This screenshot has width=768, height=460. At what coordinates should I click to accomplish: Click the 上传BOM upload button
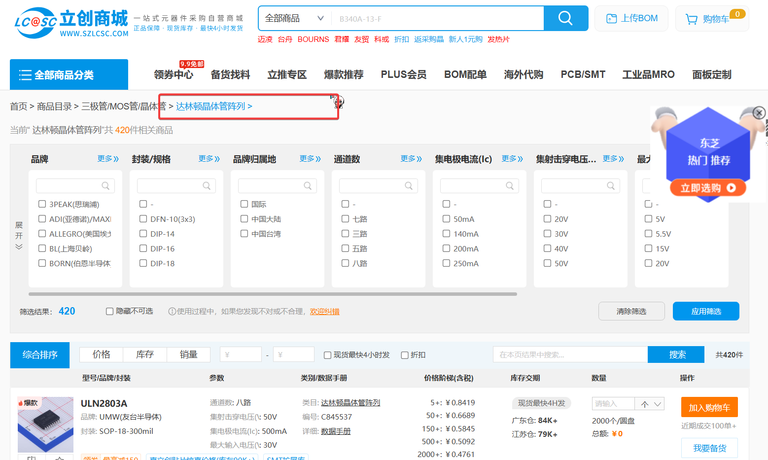[631, 18]
